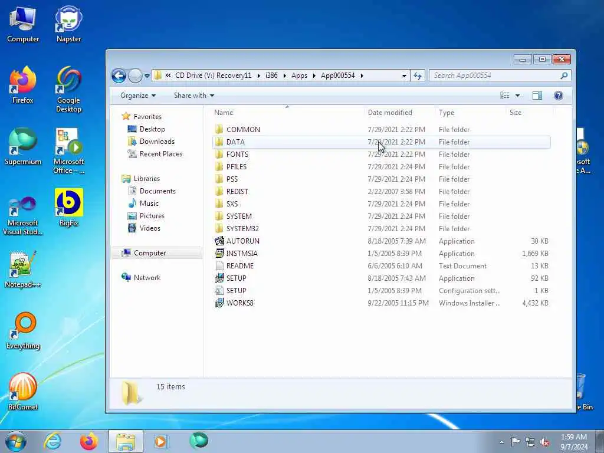Sort by Name column header
Viewport: 604px width, 453px height.
coord(288,113)
